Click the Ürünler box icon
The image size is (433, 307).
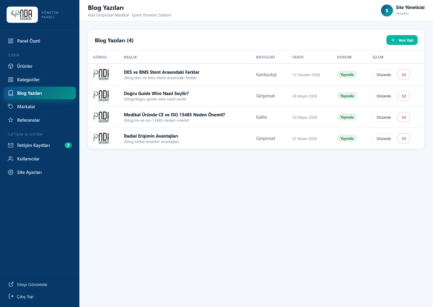tap(11, 66)
